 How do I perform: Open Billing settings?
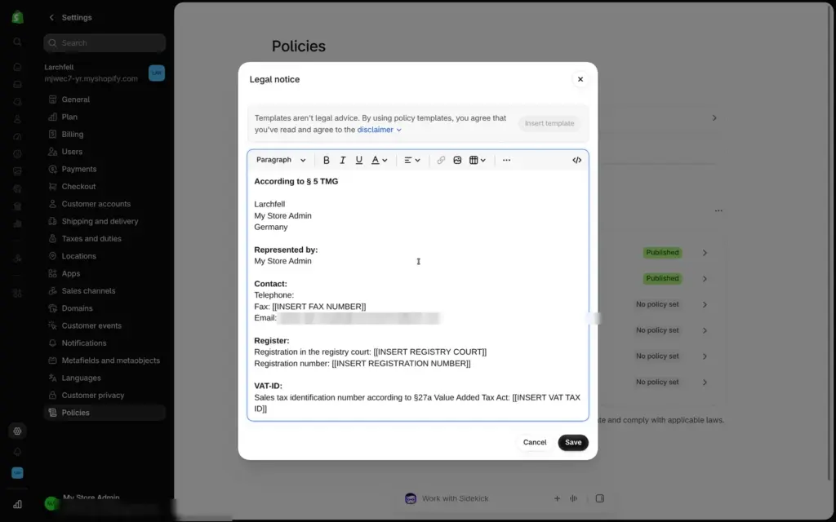104,135
